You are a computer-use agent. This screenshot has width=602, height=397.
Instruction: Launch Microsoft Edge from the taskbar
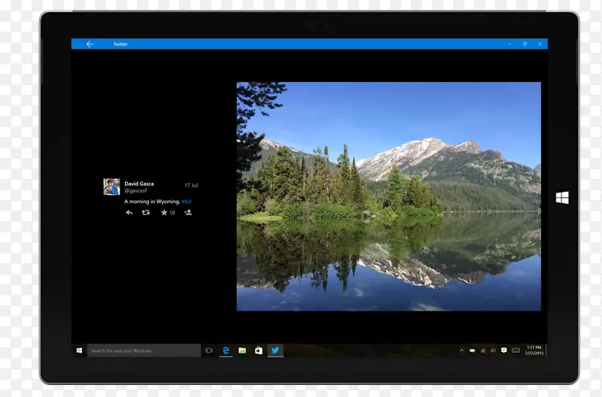226,350
